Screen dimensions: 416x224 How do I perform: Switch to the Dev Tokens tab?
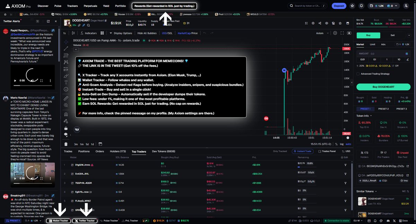(164, 151)
